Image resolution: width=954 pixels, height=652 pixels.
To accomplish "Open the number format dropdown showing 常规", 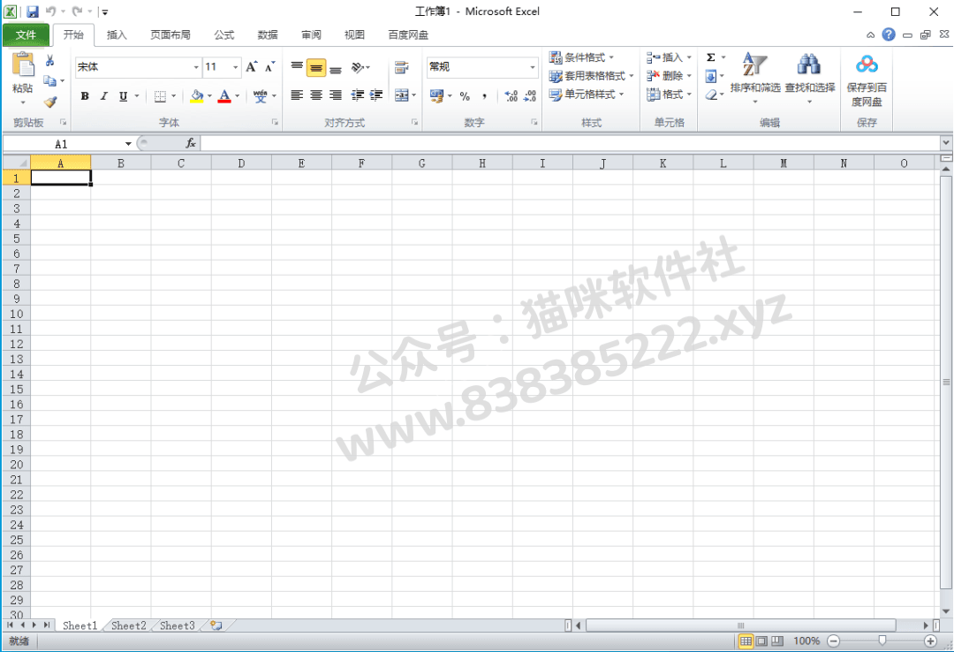I will pos(533,67).
